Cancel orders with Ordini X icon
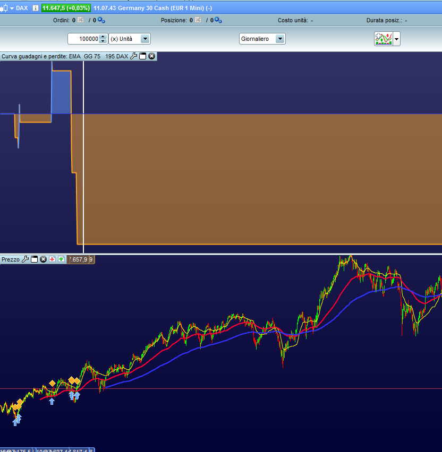 tap(81, 20)
